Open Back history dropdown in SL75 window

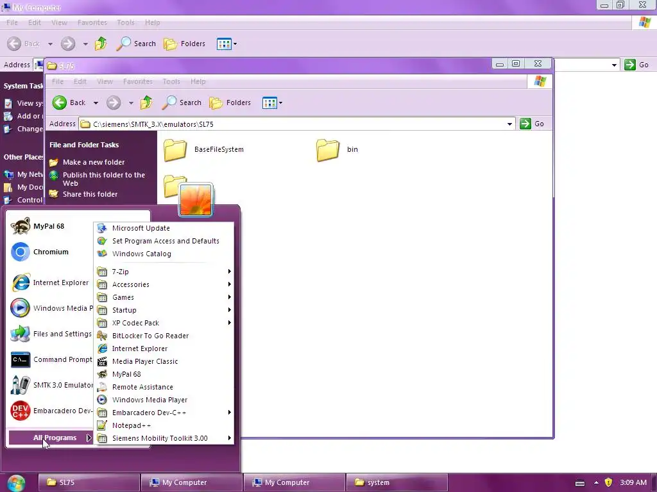pos(96,103)
